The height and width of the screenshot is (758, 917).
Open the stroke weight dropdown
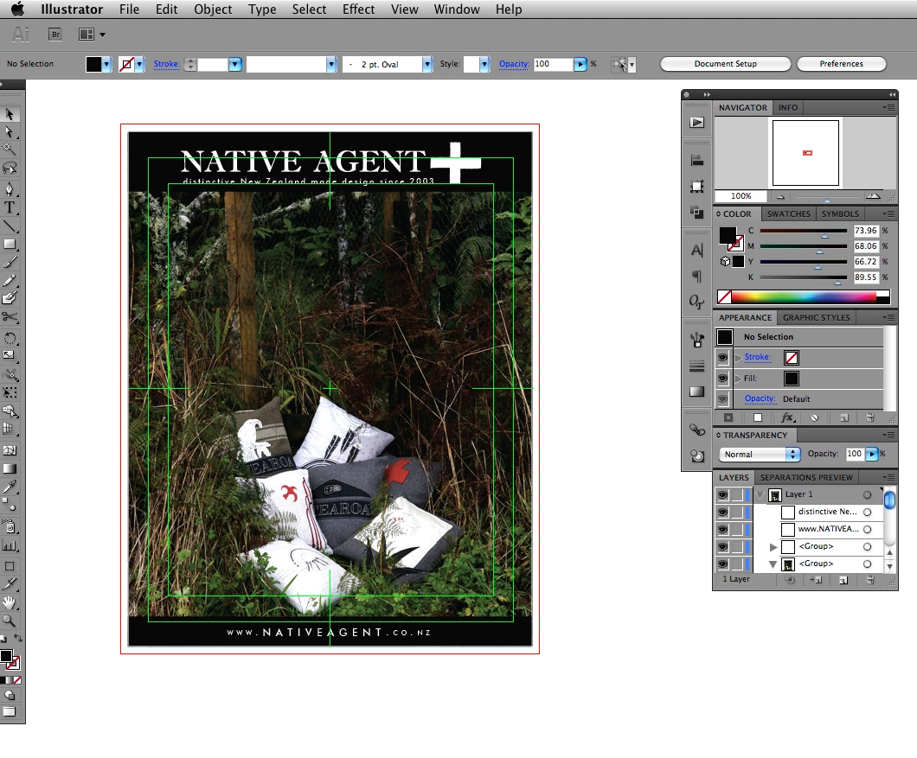(234, 64)
